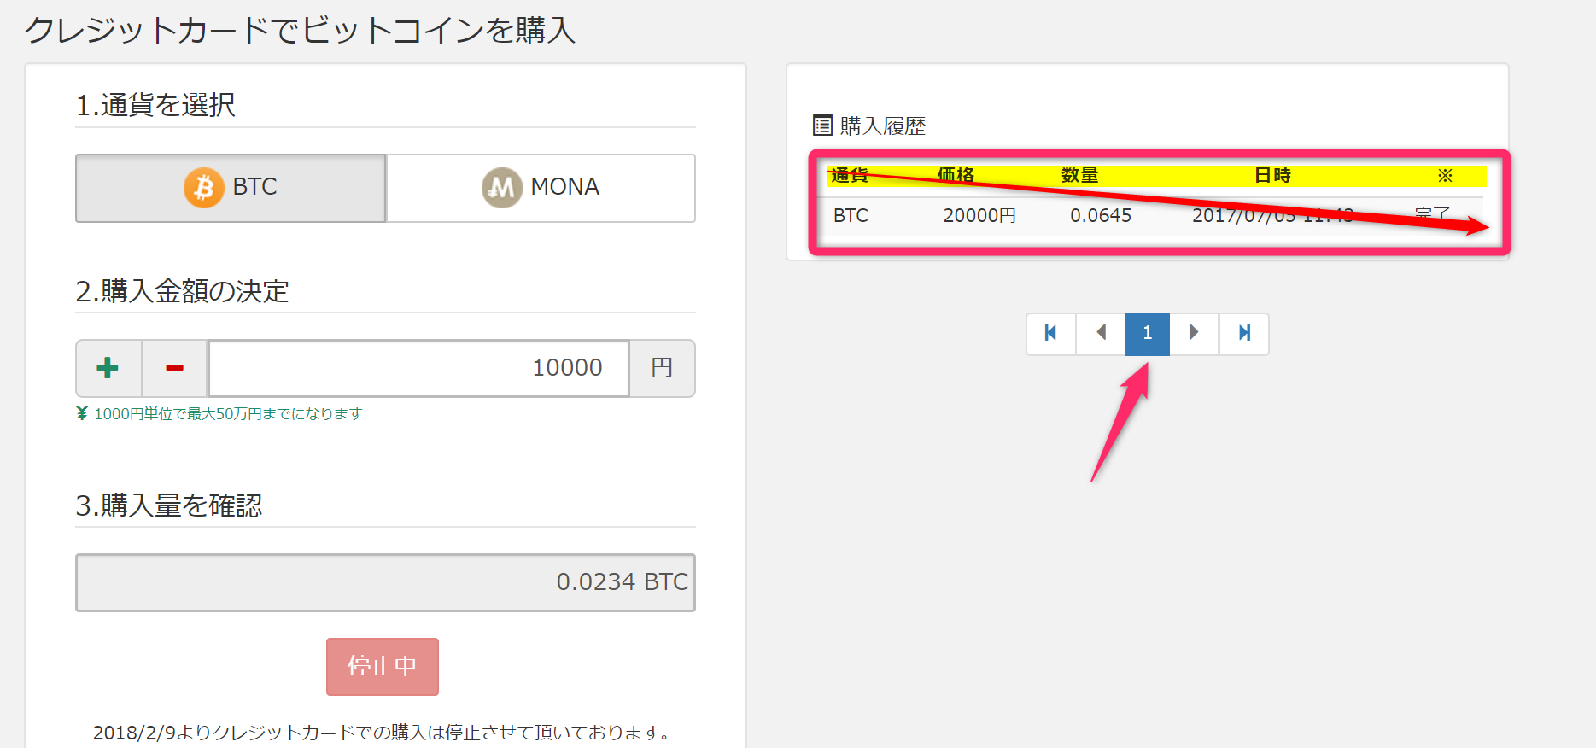The width and height of the screenshot is (1596, 748).
Task: Select the BTC currency button
Action: (231, 188)
